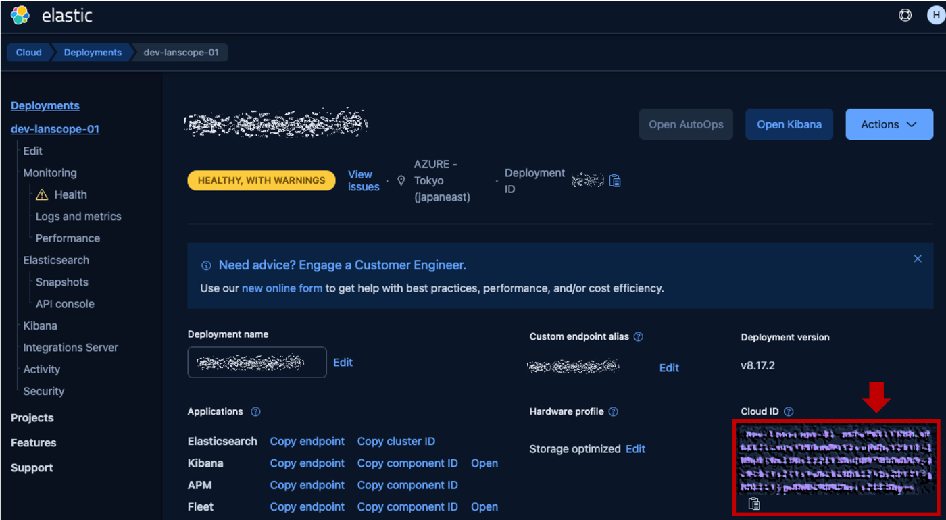Open the Security page
This screenshot has width=946, height=520.
point(44,391)
